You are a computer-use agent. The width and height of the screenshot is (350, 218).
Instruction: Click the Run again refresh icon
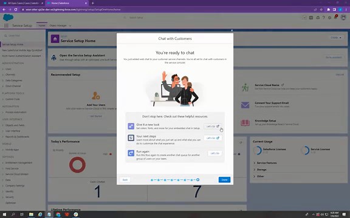pyautogui.click(x=131, y=153)
